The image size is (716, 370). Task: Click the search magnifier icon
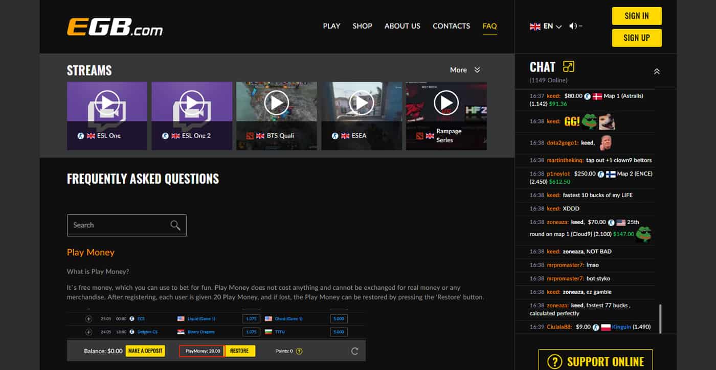pyautogui.click(x=175, y=225)
